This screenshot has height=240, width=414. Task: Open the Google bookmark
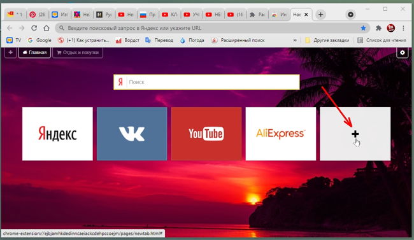(x=39, y=40)
